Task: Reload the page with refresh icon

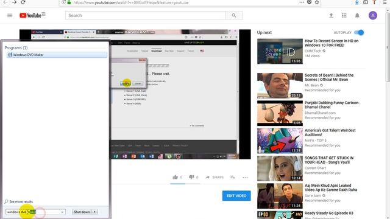Action: [x=23, y=2]
